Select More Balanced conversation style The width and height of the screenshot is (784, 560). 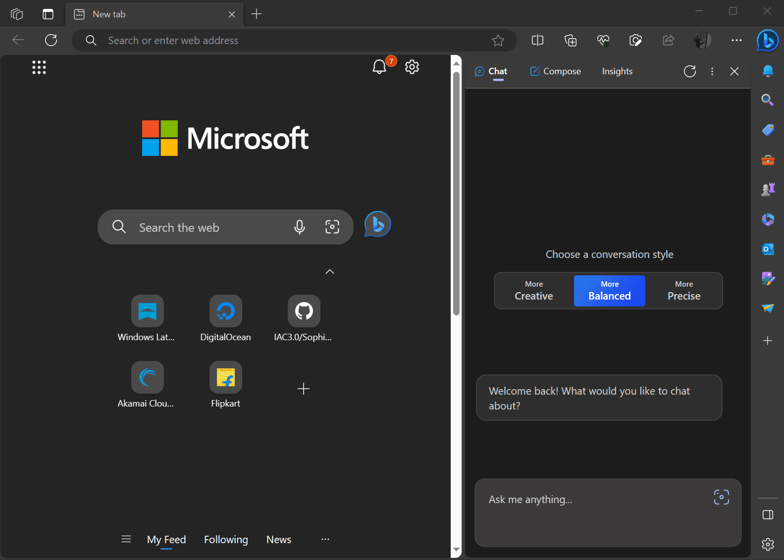click(609, 291)
